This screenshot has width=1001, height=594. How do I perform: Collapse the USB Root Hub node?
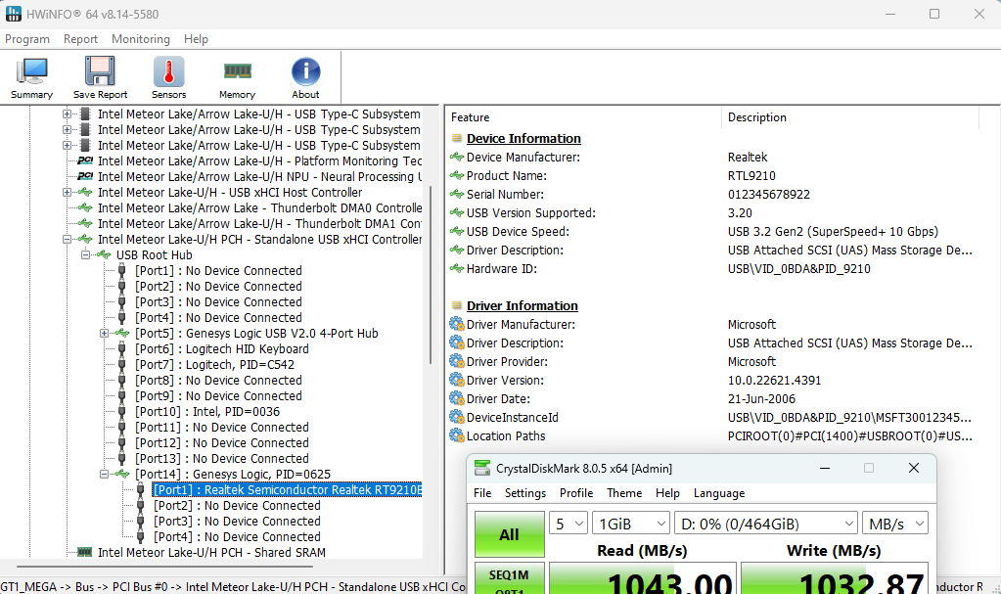(x=85, y=254)
